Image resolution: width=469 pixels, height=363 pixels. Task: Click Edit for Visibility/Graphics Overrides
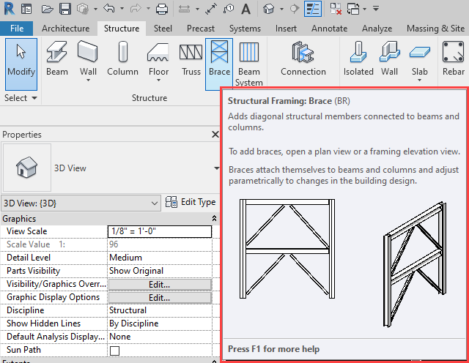click(159, 284)
